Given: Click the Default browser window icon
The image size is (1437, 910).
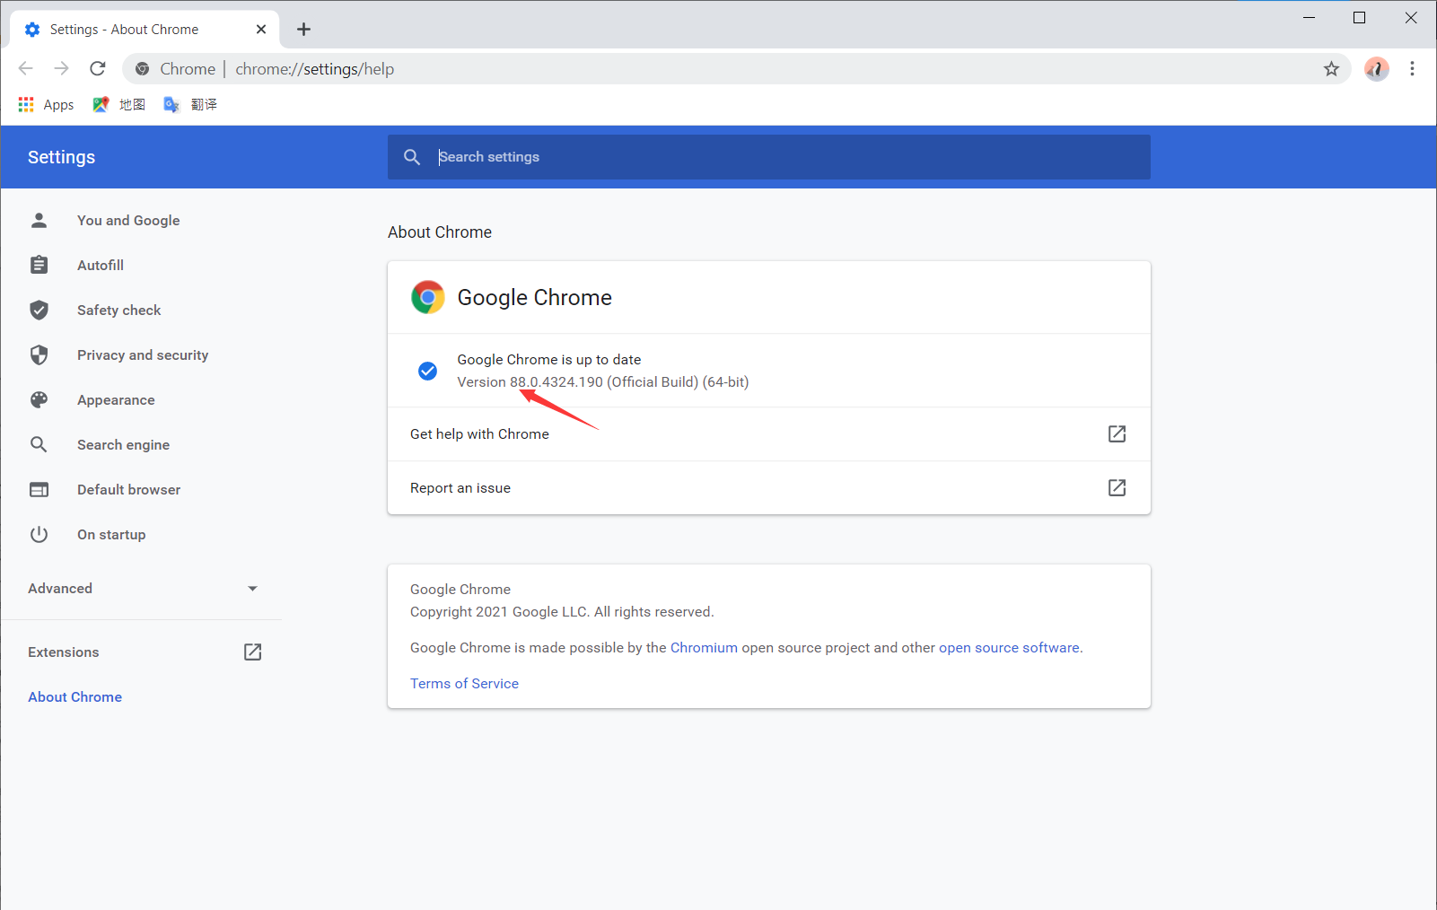Looking at the screenshot, I should click(x=39, y=489).
